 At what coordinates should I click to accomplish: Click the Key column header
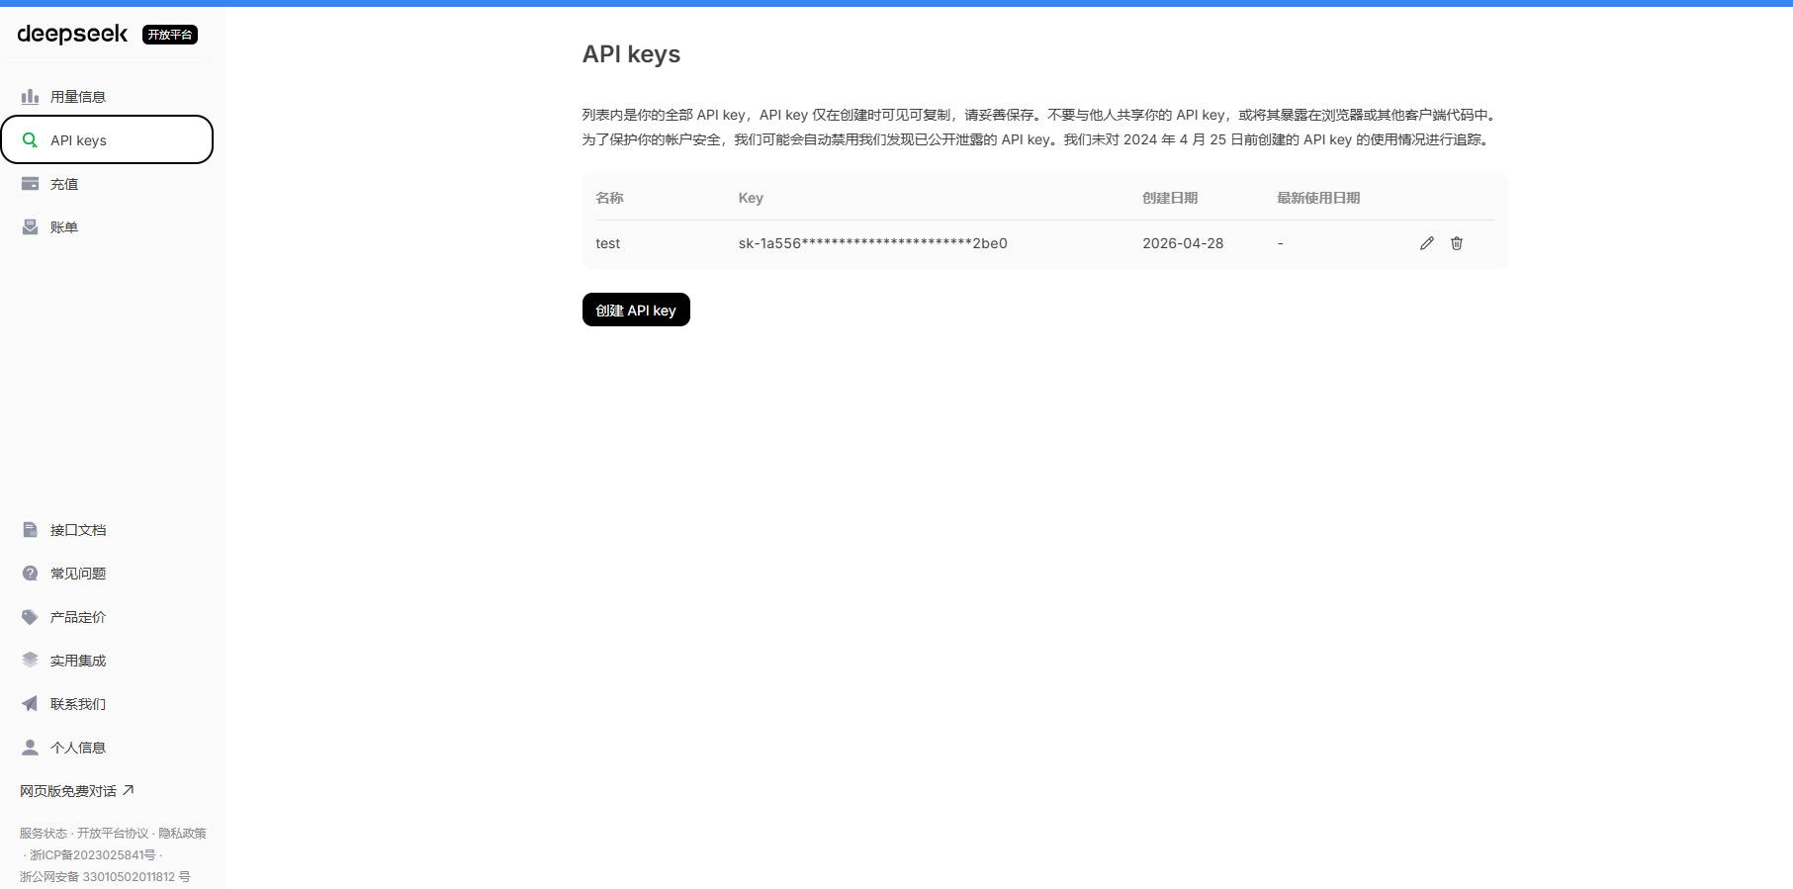[x=751, y=198]
